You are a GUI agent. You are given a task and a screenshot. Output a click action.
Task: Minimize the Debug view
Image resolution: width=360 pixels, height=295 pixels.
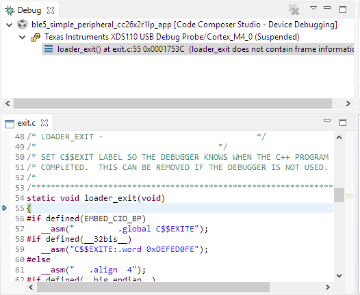[x=327, y=8]
